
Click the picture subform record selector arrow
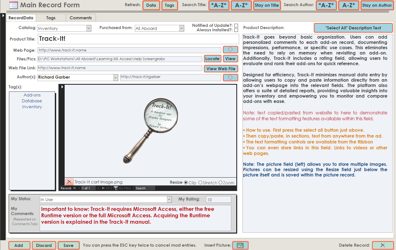[62, 87]
